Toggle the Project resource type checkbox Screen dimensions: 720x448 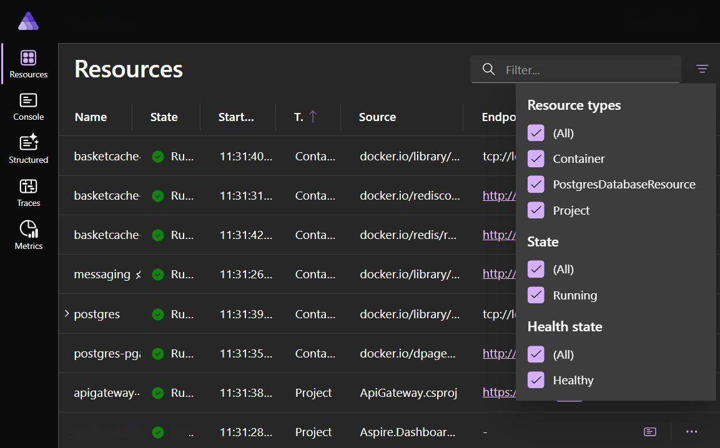[x=536, y=210]
